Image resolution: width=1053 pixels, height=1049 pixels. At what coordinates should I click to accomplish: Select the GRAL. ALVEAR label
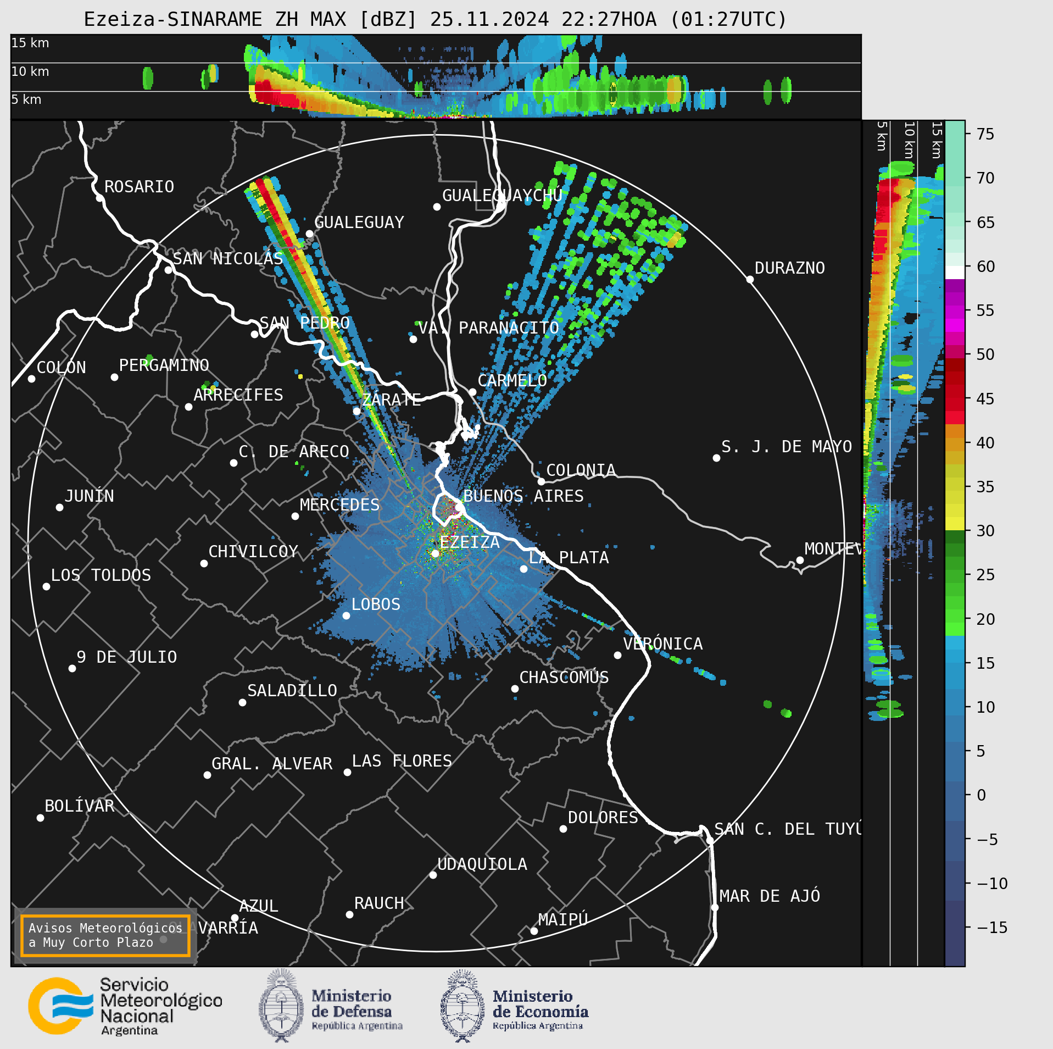(x=272, y=764)
